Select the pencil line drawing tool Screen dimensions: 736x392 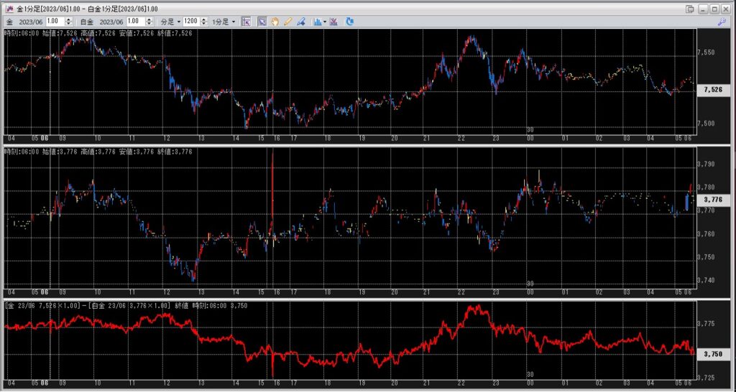[287, 22]
